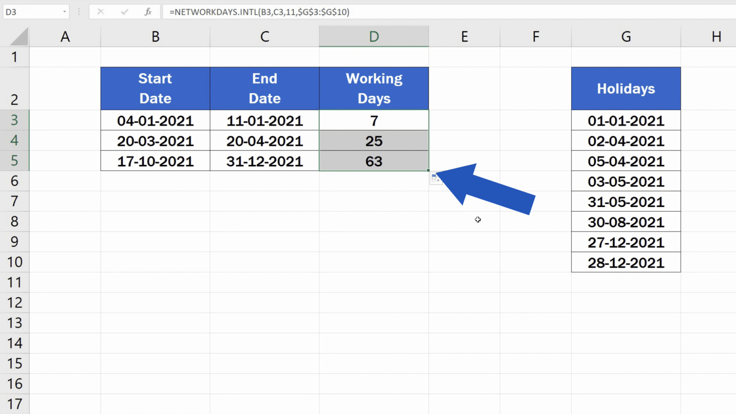Click the Enter checkmark icon in formula bar

[125, 11]
